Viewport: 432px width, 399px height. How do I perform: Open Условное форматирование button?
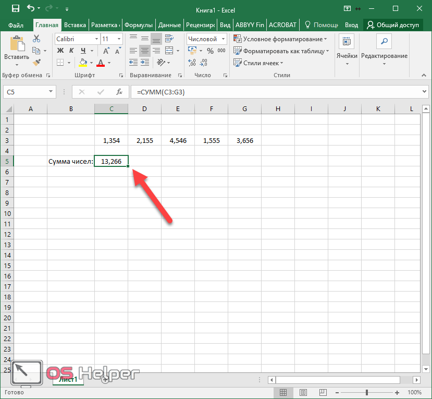point(281,39)
